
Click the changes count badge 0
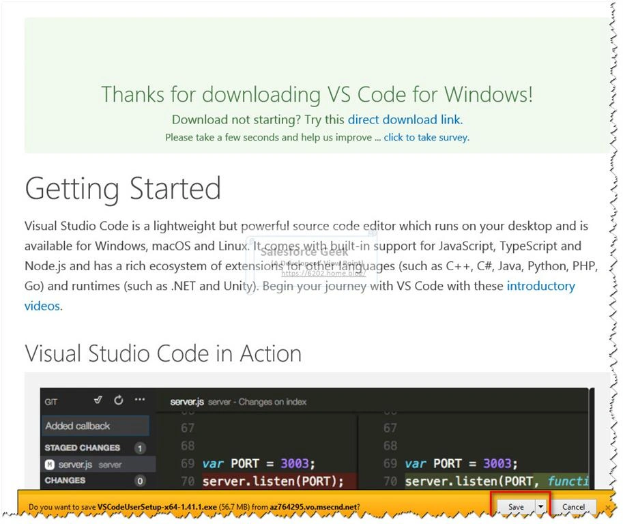pyautogui.click(x=140, y=481)
